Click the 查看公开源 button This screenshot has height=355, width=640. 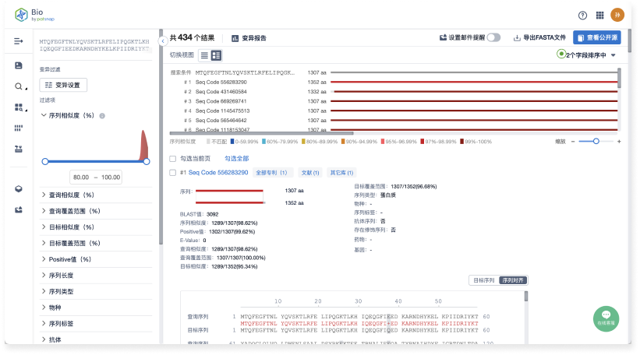tap(596, 37)
